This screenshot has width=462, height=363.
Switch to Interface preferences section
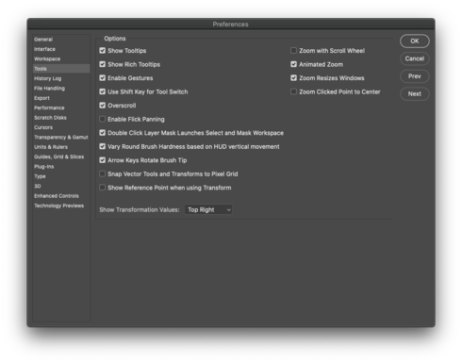click(x=44, y=49)
